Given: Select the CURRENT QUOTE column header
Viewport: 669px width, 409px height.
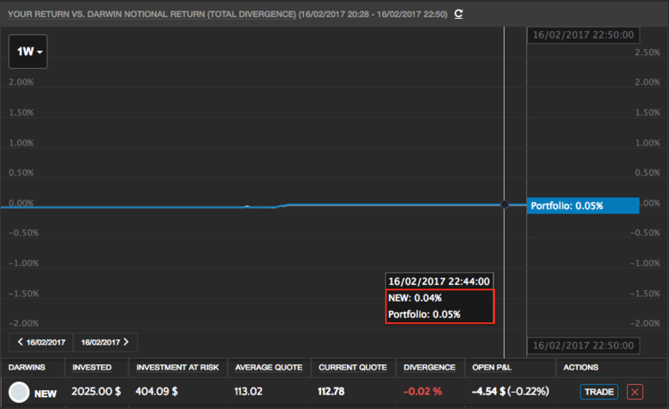Looking at the screenshot, I should (x=353, y=367).
